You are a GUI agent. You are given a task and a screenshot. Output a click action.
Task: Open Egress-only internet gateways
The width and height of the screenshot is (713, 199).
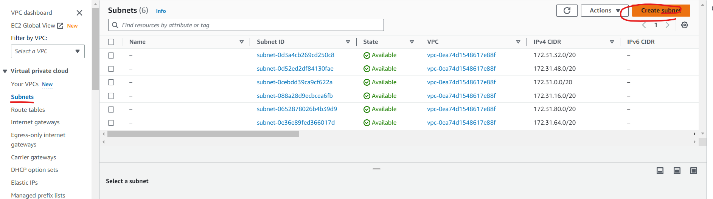[x=38, y=140]
